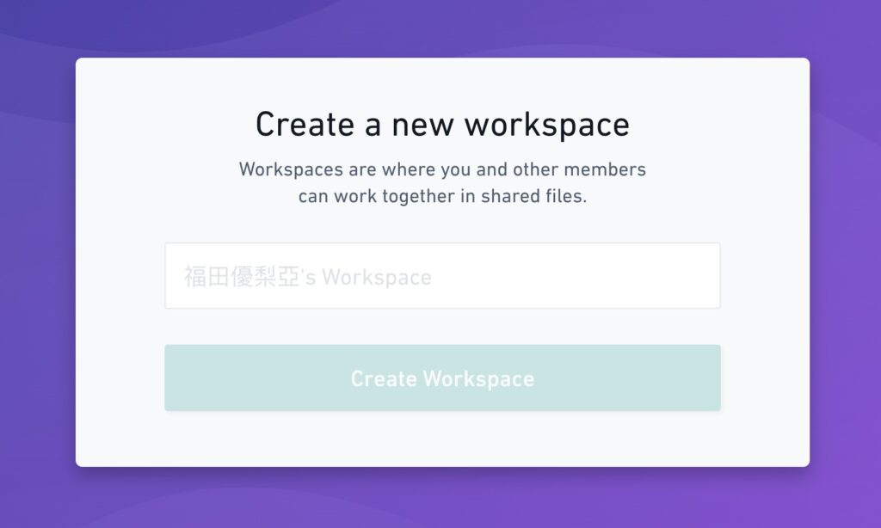The width and height of the screenshot is (881, 528).
Task: Click the workspace name input field
Action: click(442, 276)
